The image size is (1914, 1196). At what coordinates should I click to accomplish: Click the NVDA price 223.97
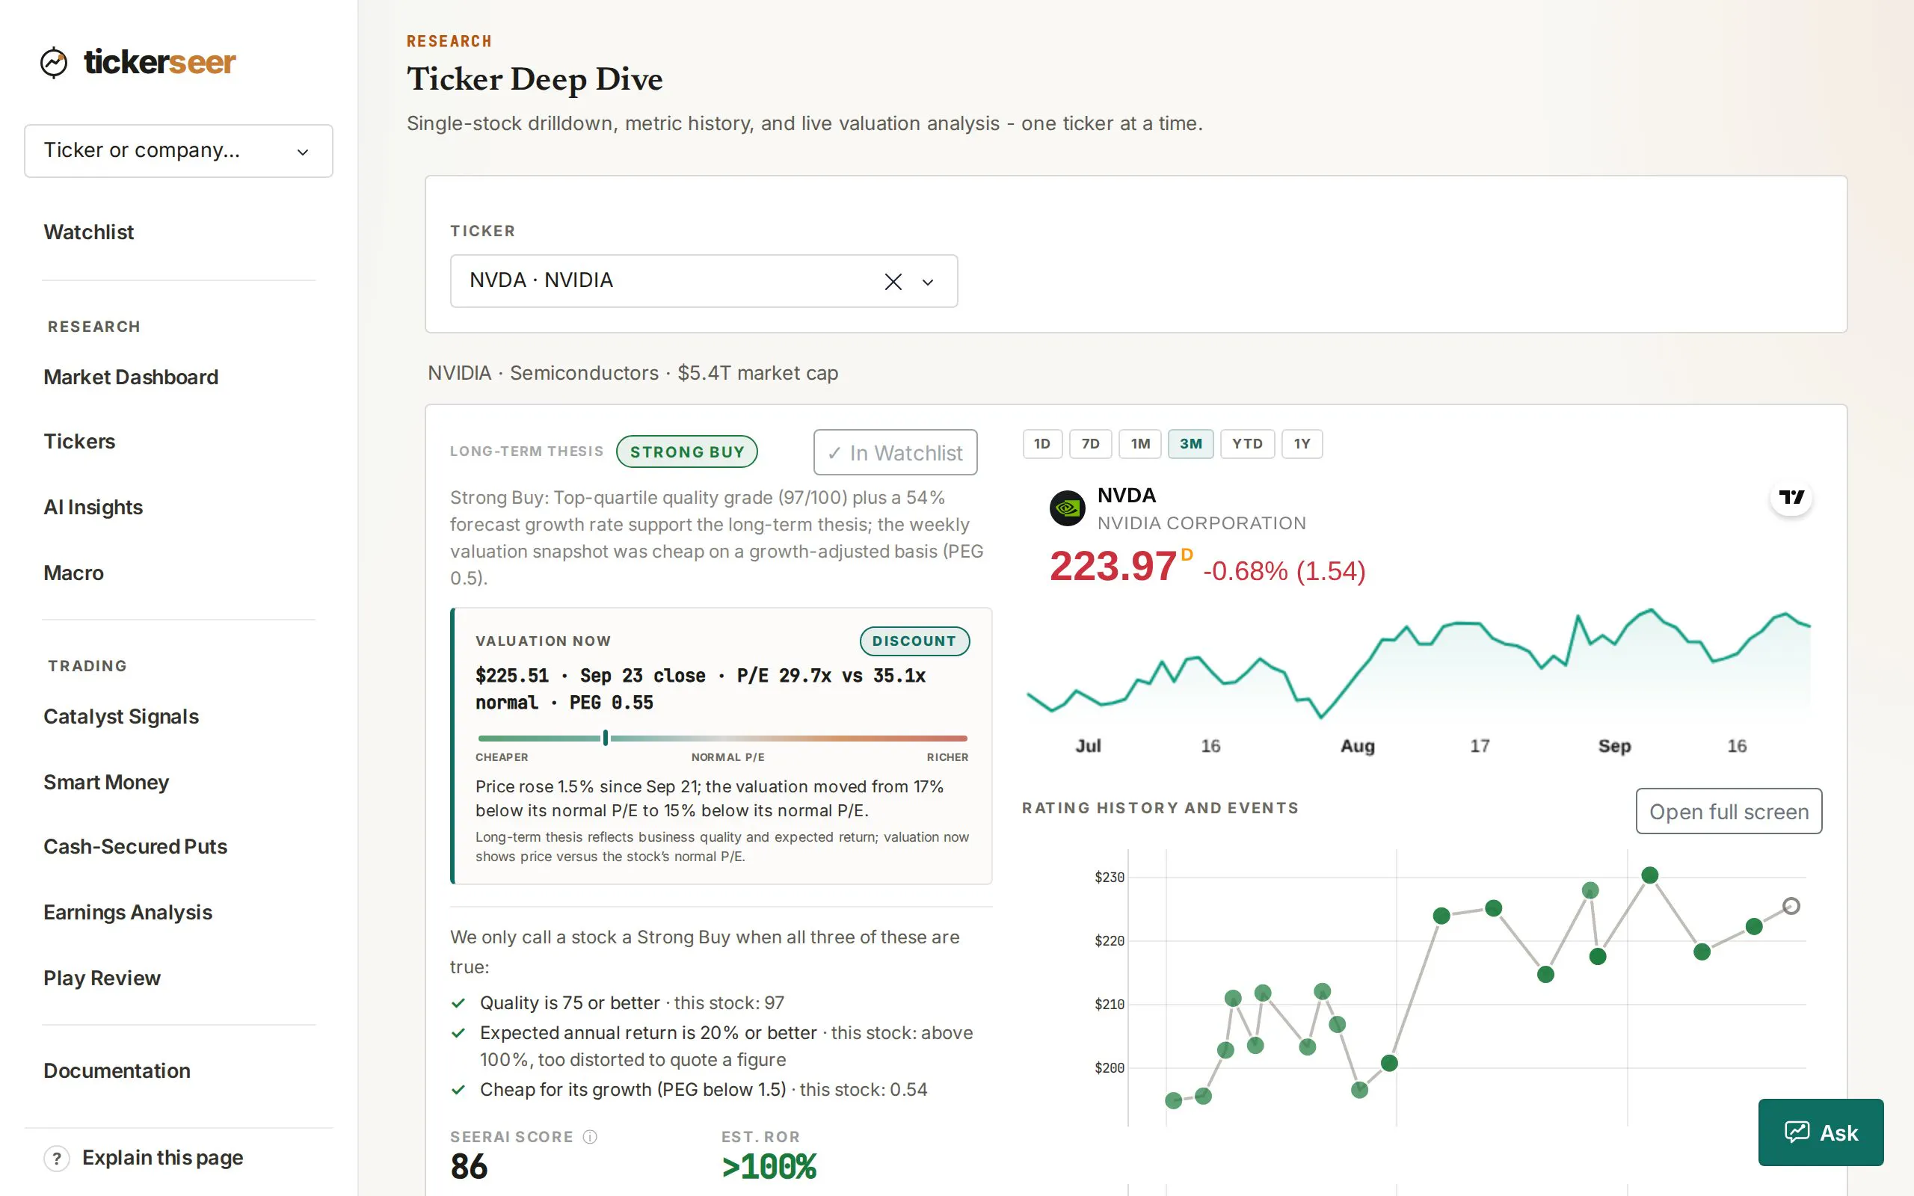point(1113,567)
